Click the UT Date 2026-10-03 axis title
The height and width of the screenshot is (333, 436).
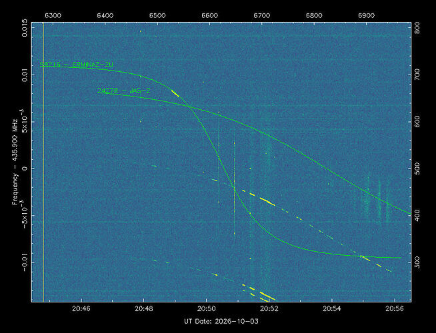(221, 321)
